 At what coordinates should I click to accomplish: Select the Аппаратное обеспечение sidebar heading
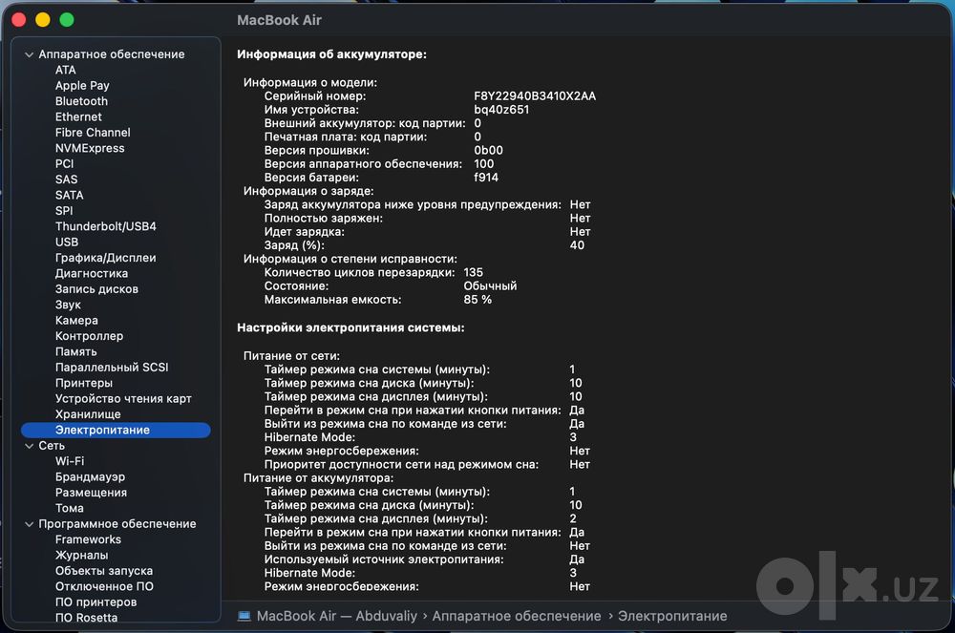click(112, 54)
